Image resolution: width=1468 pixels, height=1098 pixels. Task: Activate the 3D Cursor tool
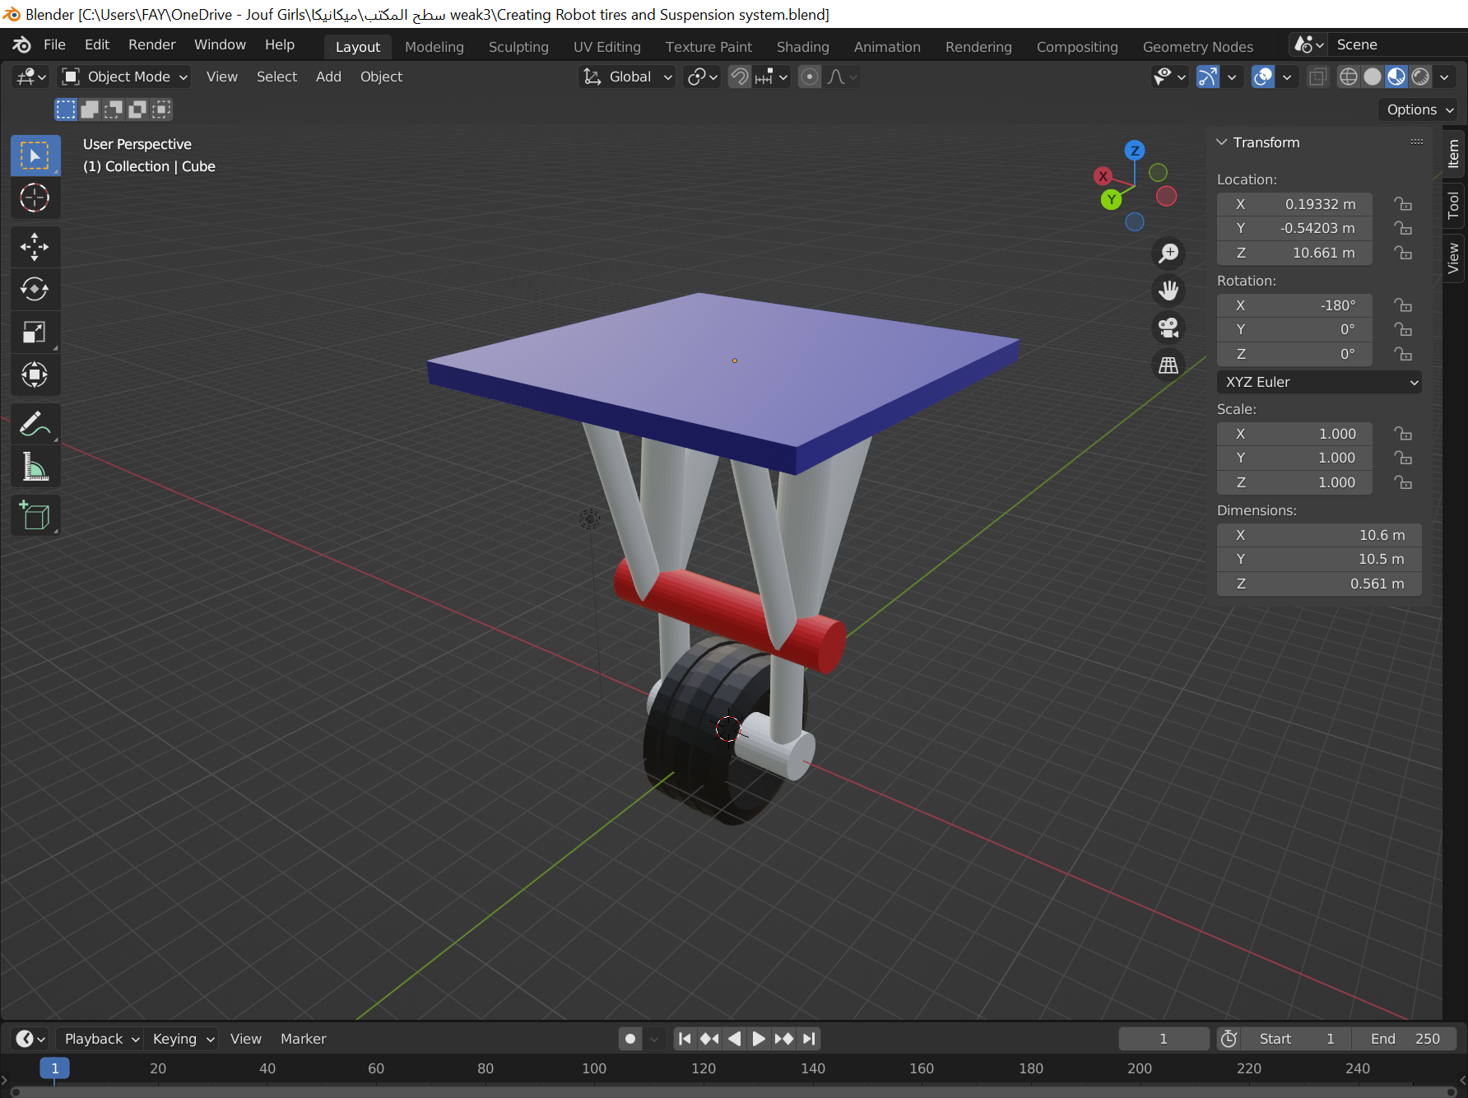click(35, 198)
